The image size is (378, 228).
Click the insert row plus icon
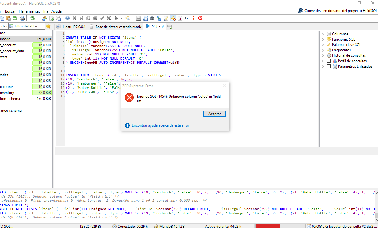[x=88, y=18]
